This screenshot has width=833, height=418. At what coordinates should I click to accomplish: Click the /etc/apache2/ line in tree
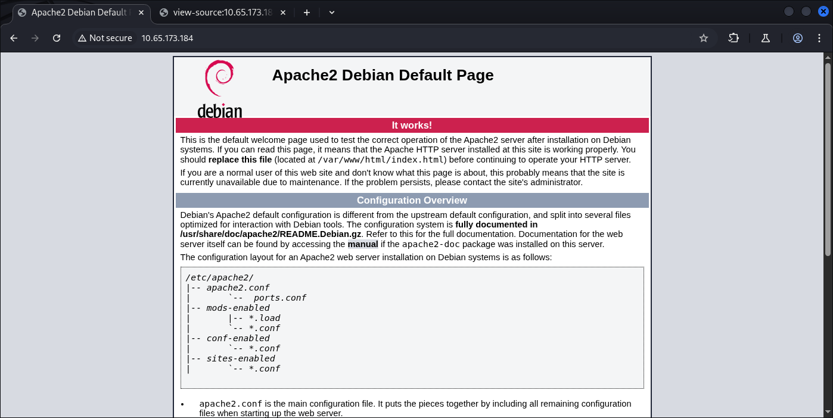tap(220, 277)
